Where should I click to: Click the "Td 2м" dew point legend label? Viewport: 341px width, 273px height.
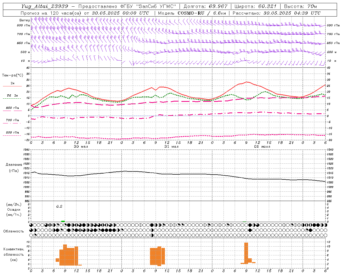pyautogui.click(x=13, y=95)
